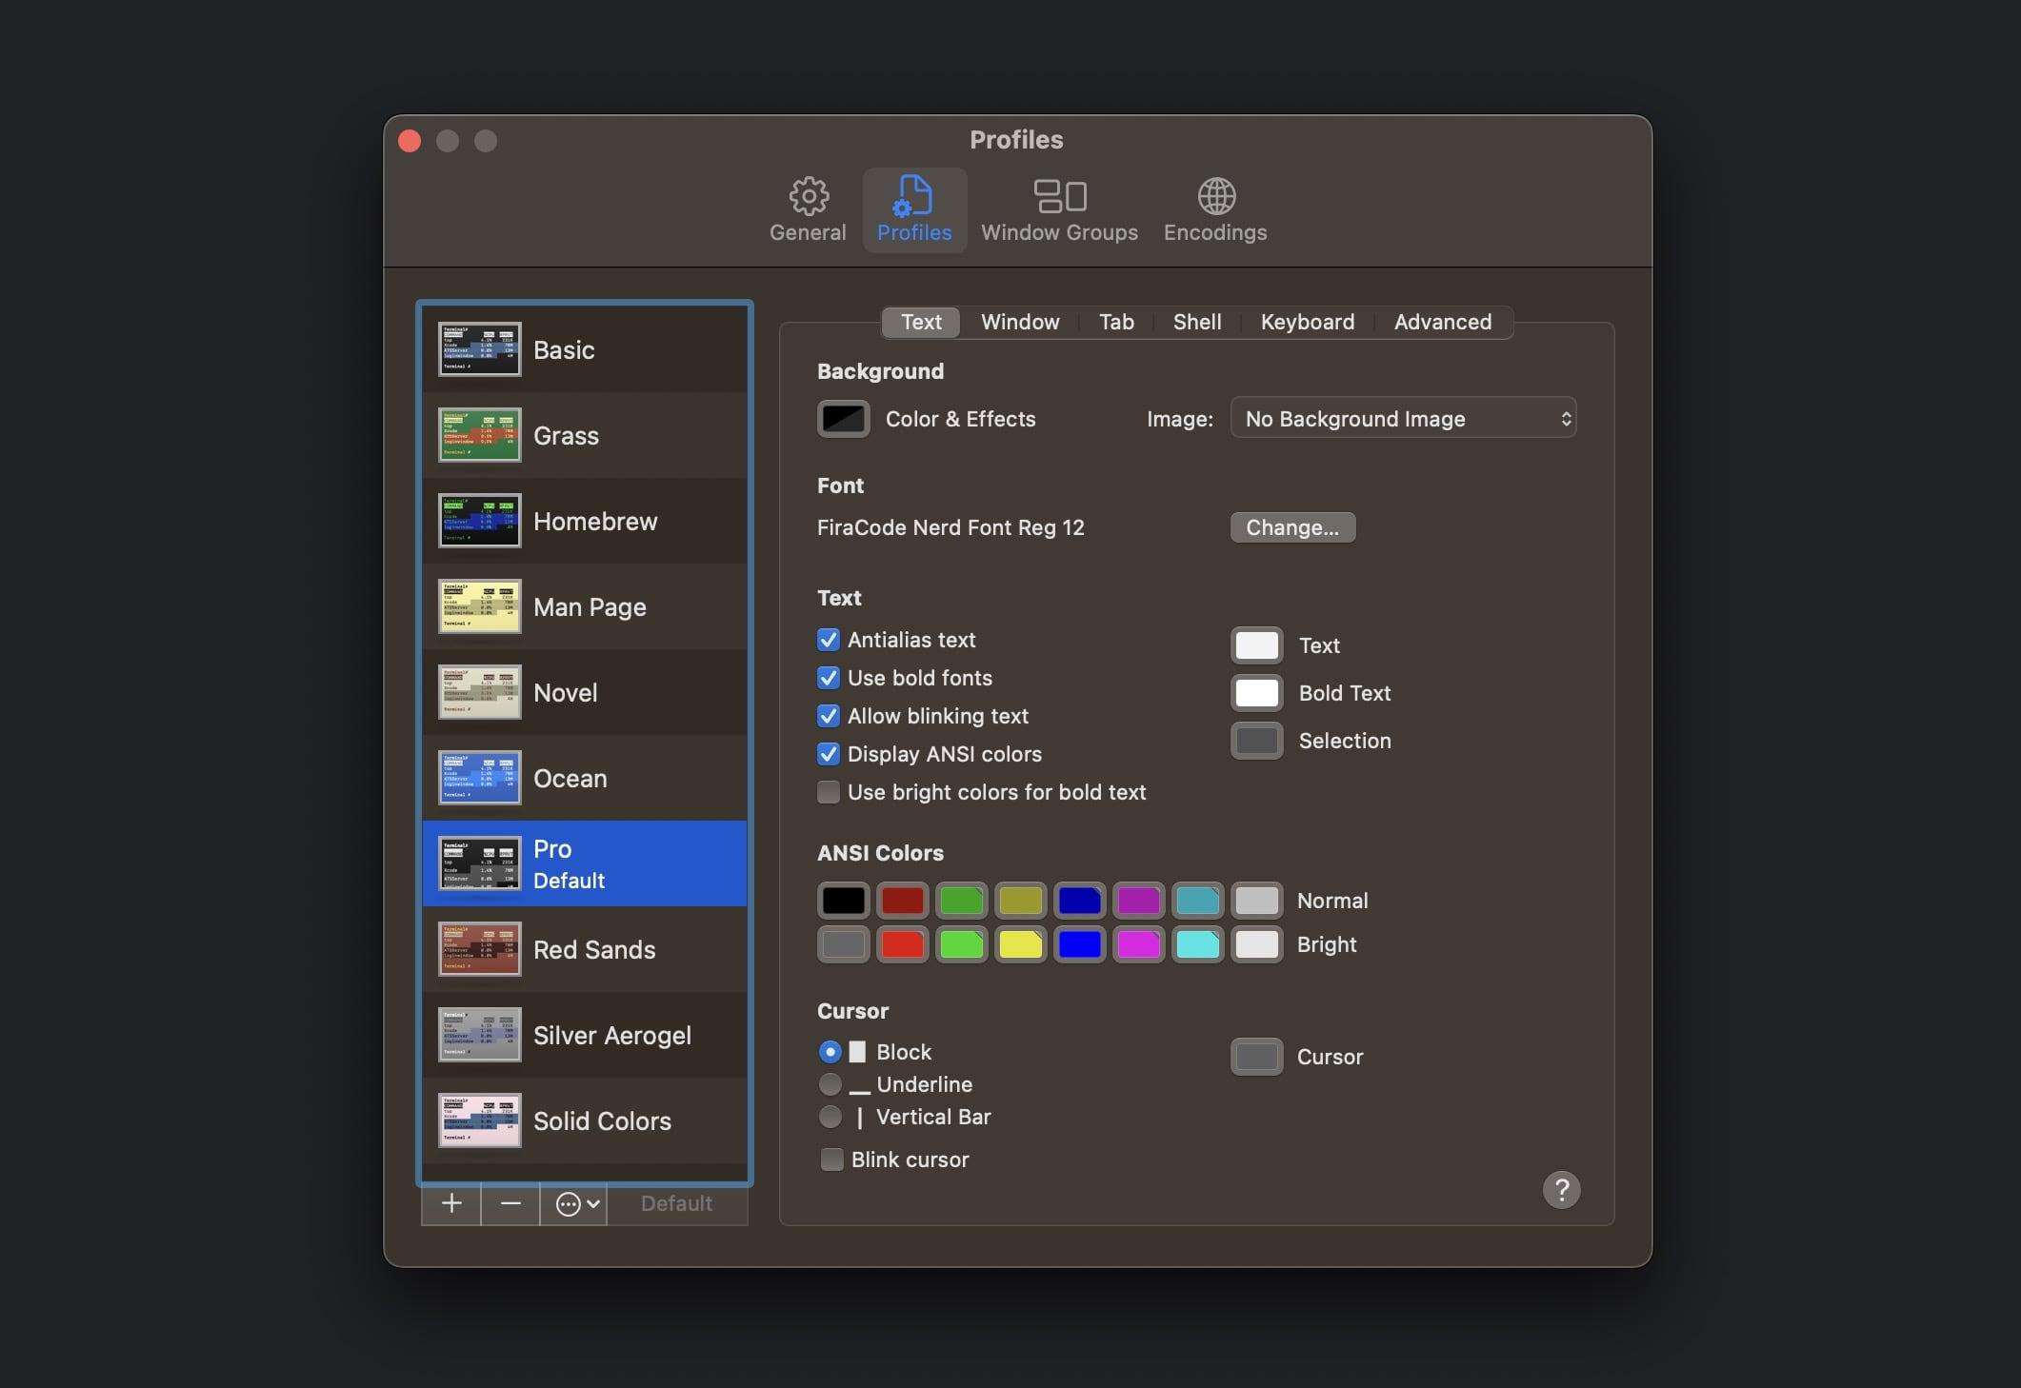
Task: Select the Grass profile thumbnail
Action: (x=477, y=434)
